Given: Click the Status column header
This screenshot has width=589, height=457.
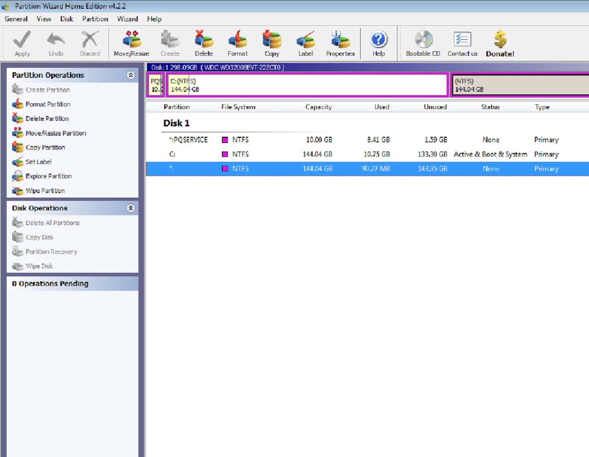Looking at the screenshot, I should tap(490, 107).
